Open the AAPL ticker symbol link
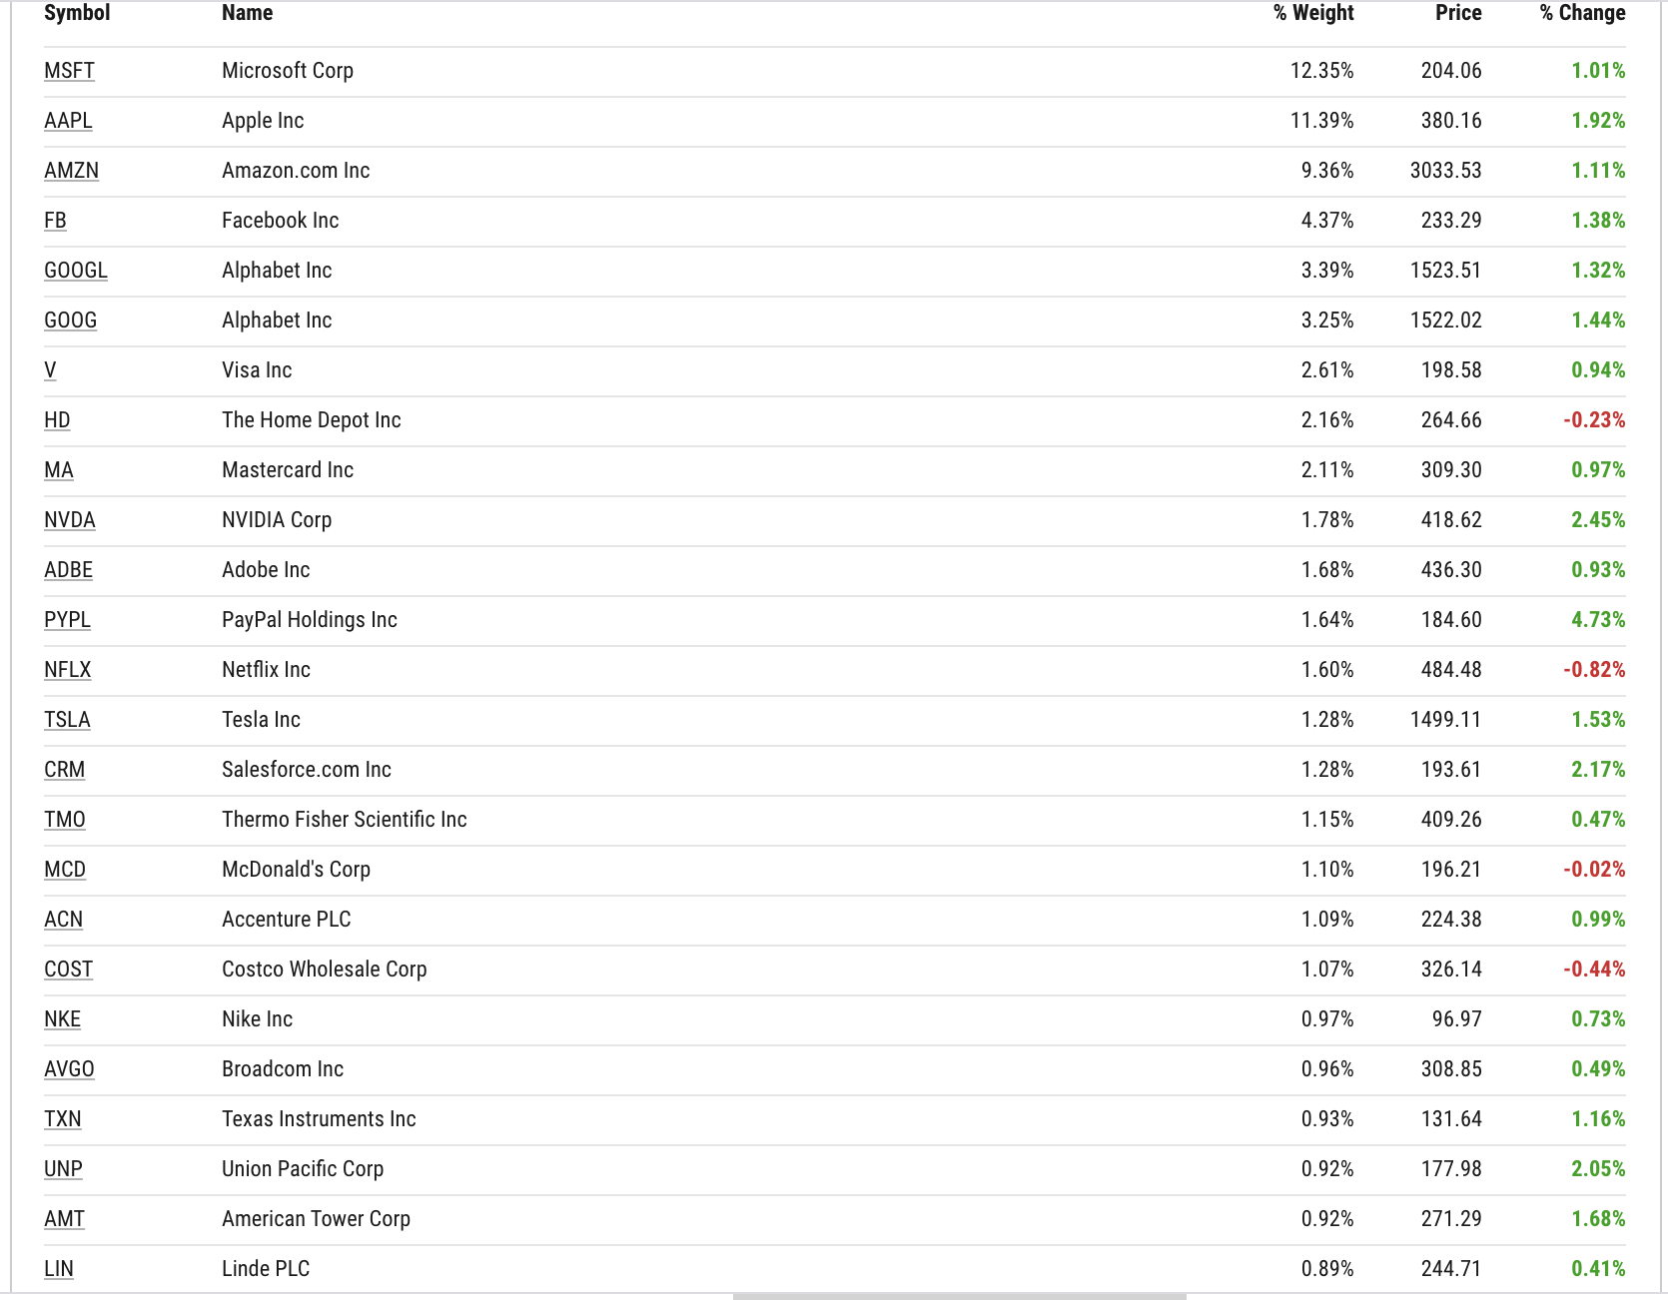This screenshot has height=1300, width=1668. coord(68,121)
